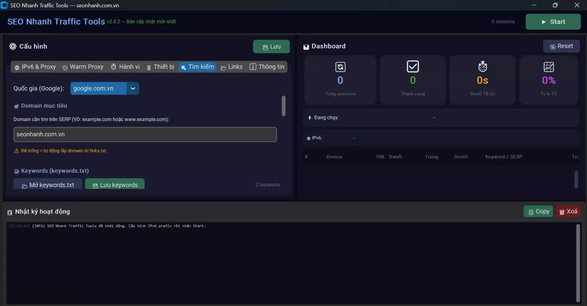This screenshot has width=587, height=306.
Task: Copy the activity log contents
Action: tap(538, 212)
